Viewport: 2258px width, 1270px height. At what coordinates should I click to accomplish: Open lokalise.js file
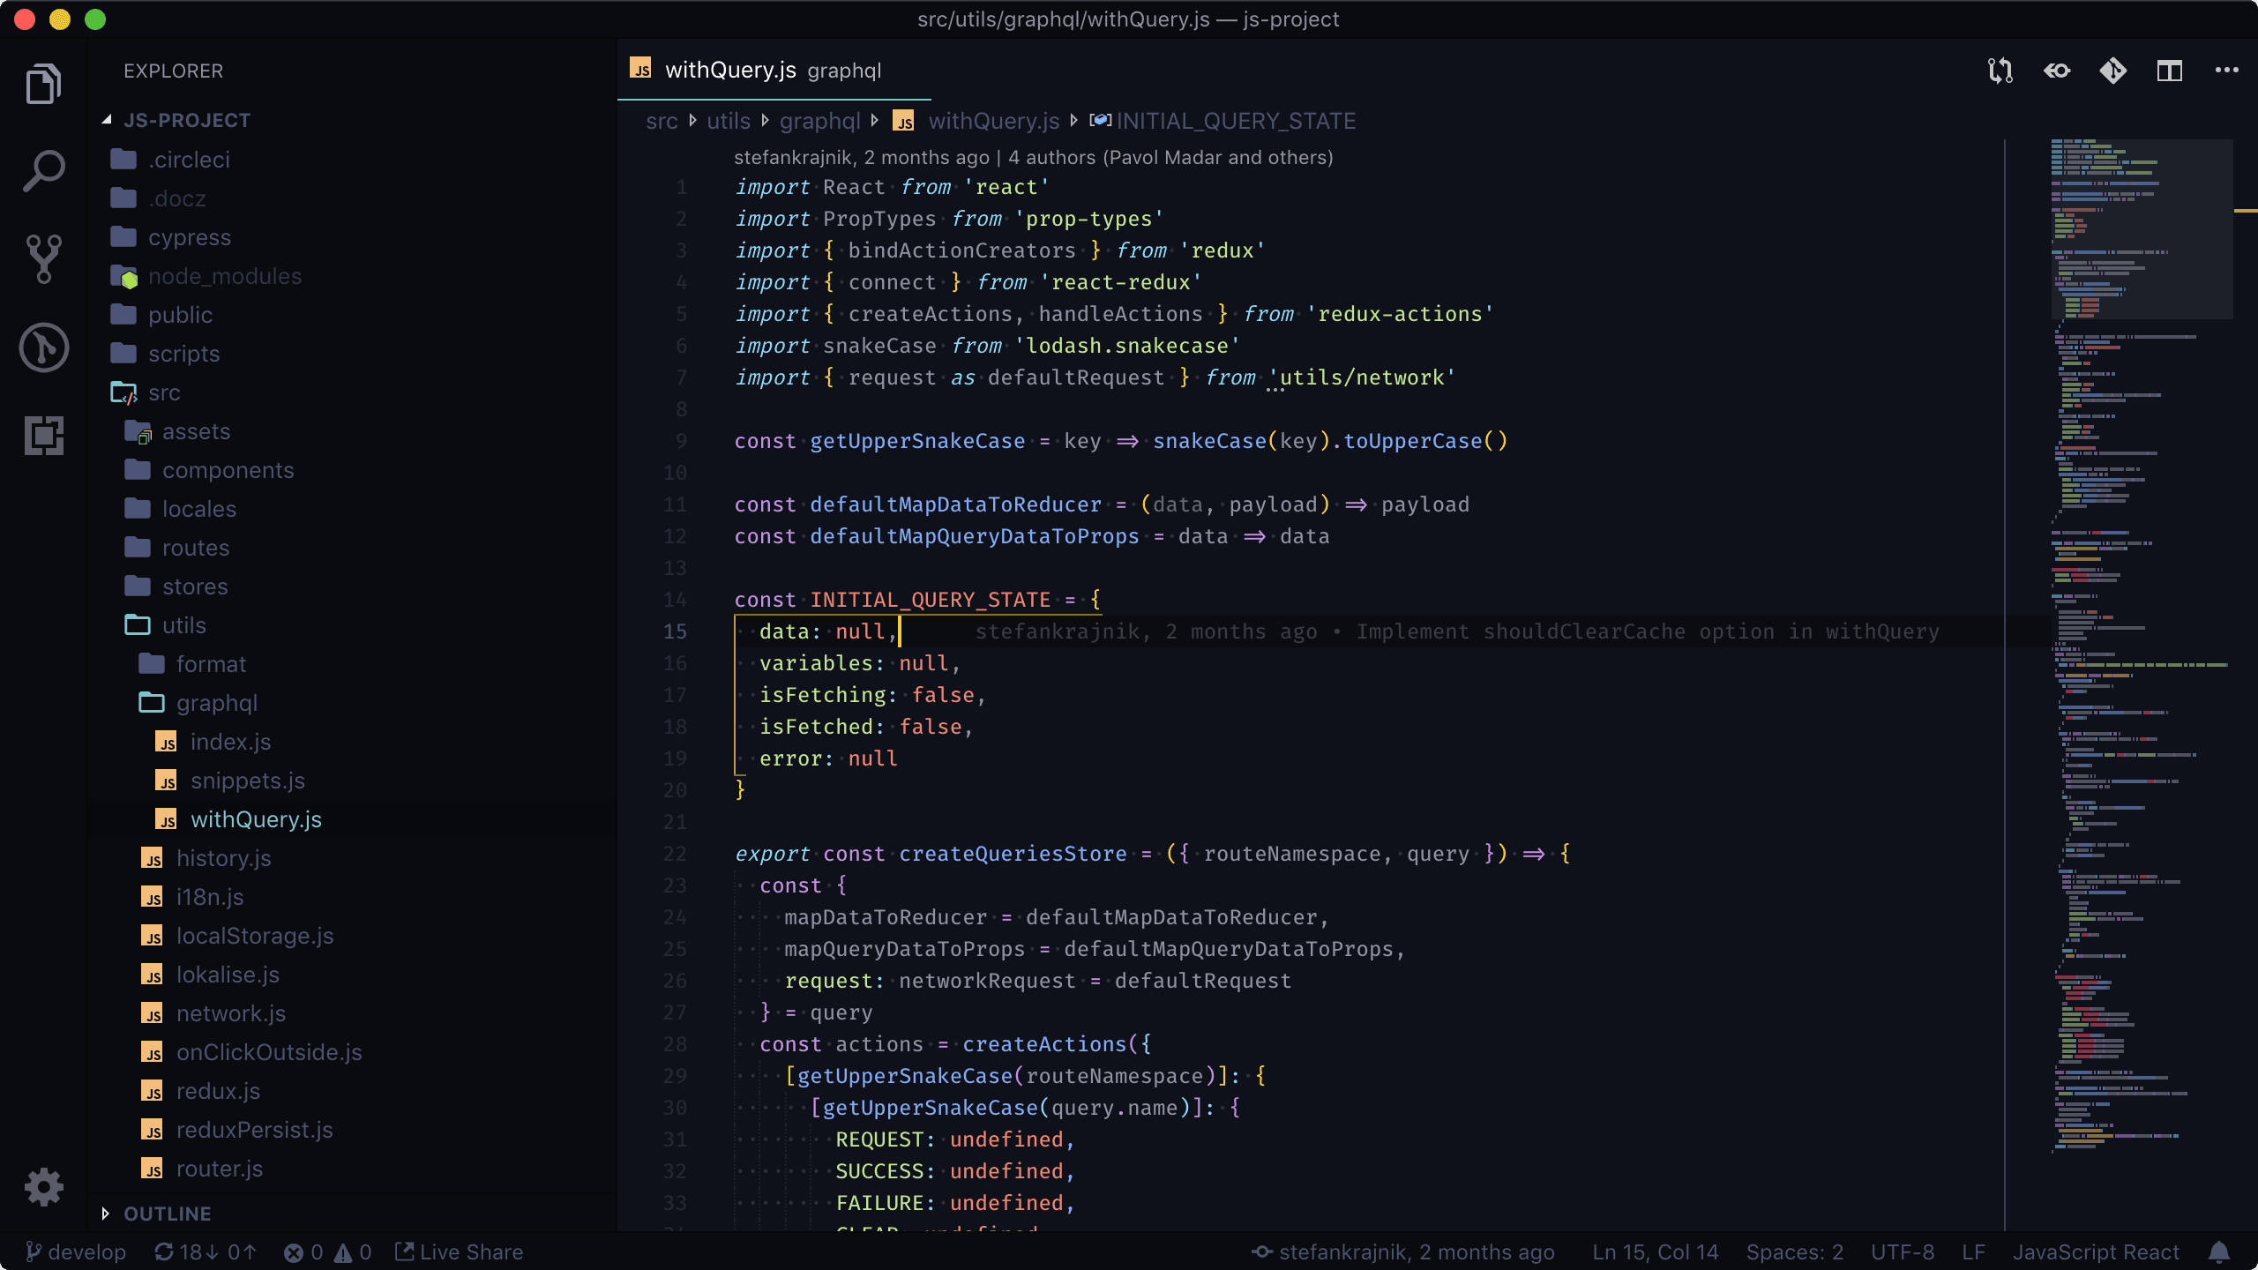point(353,975)
